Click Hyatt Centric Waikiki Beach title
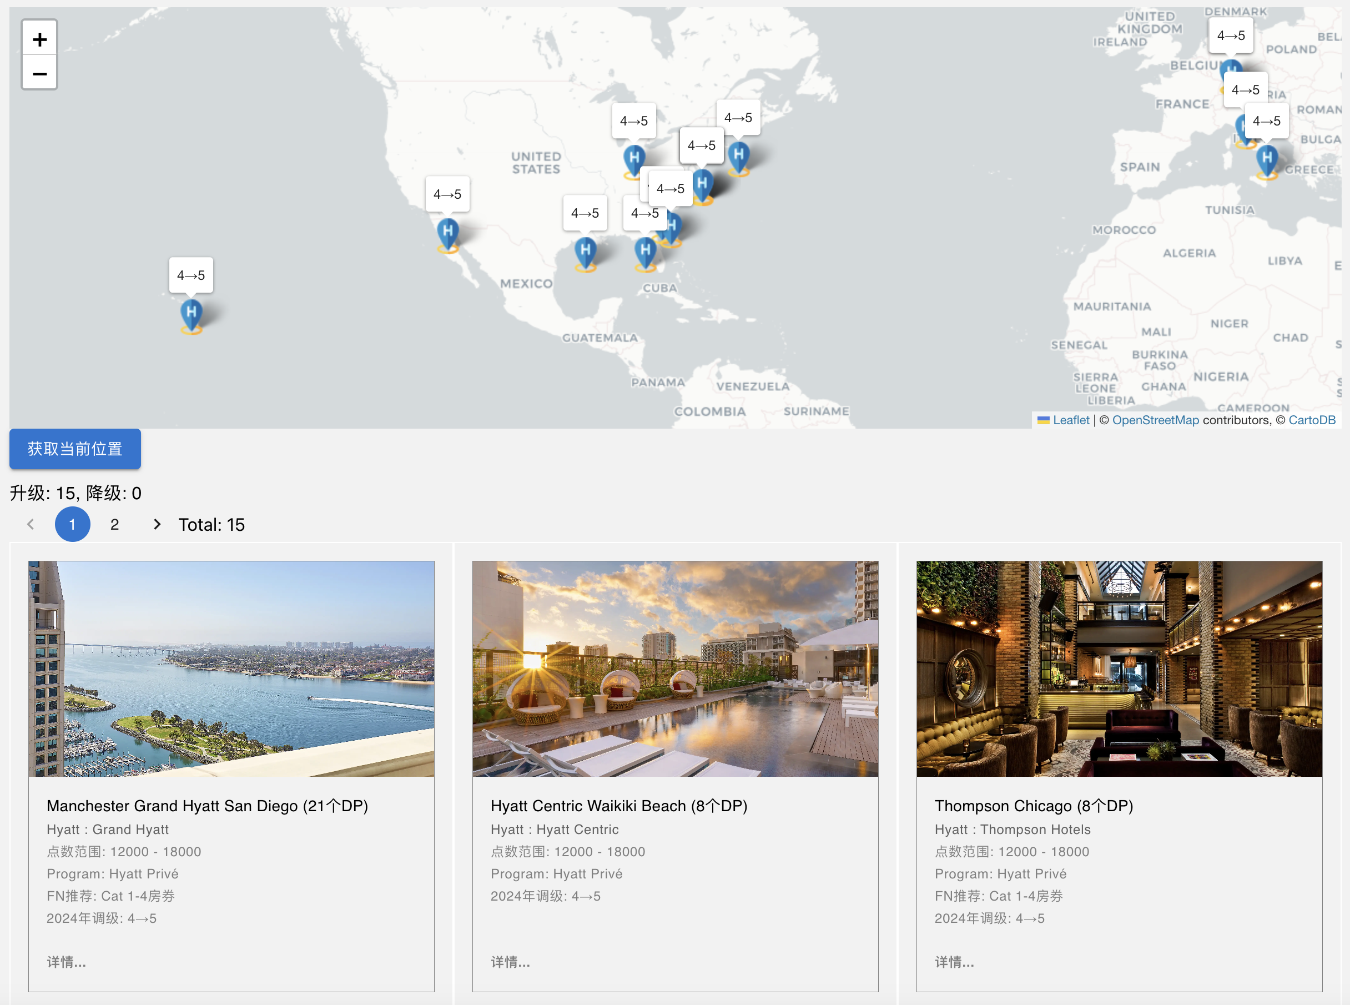 coord(619,806)
